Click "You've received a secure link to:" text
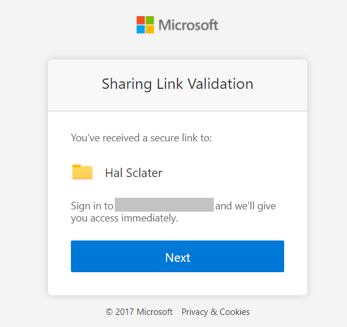The height and width of the screenshot is (327, 347). (141, 138)
